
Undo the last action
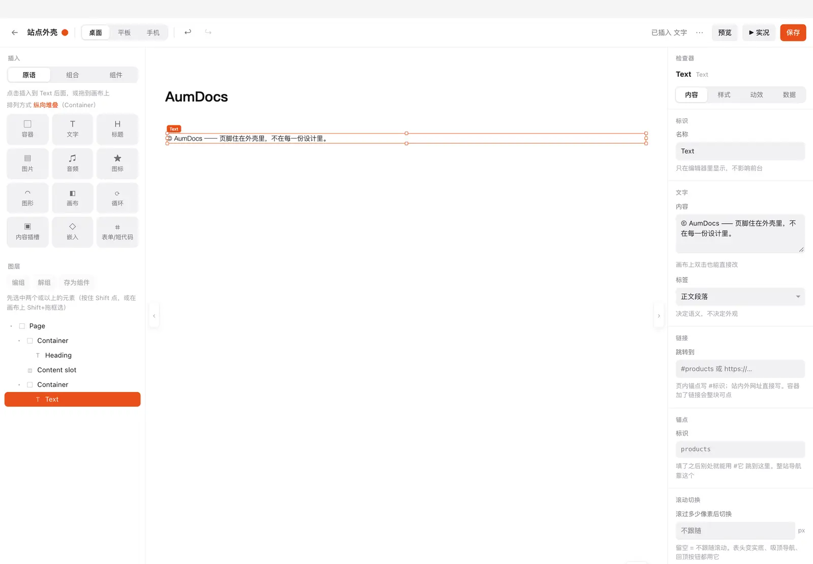click(188, 32)
